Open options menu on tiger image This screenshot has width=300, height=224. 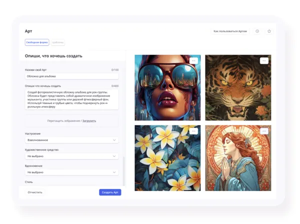point(264,61)
